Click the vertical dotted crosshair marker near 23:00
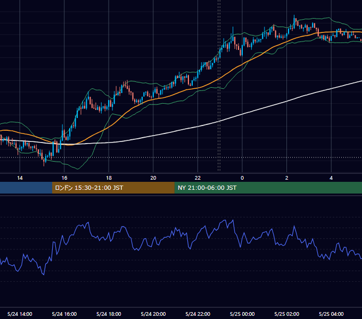The width and height of the screenshot is (362, 319). click(x=219, y=85)
